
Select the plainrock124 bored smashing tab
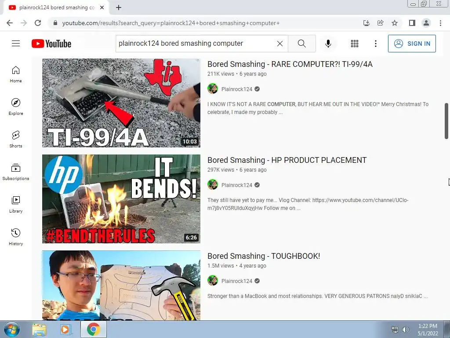[x=56, y=7]
